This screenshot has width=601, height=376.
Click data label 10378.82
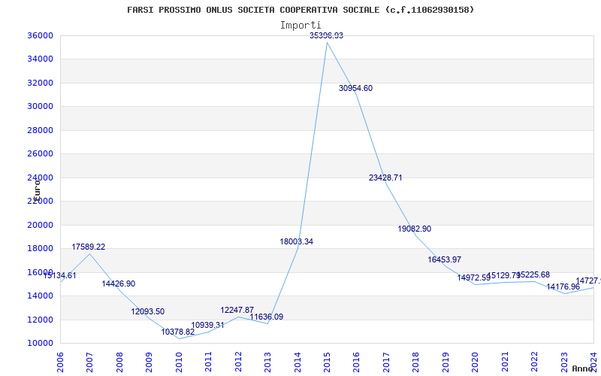pos(178,332)
